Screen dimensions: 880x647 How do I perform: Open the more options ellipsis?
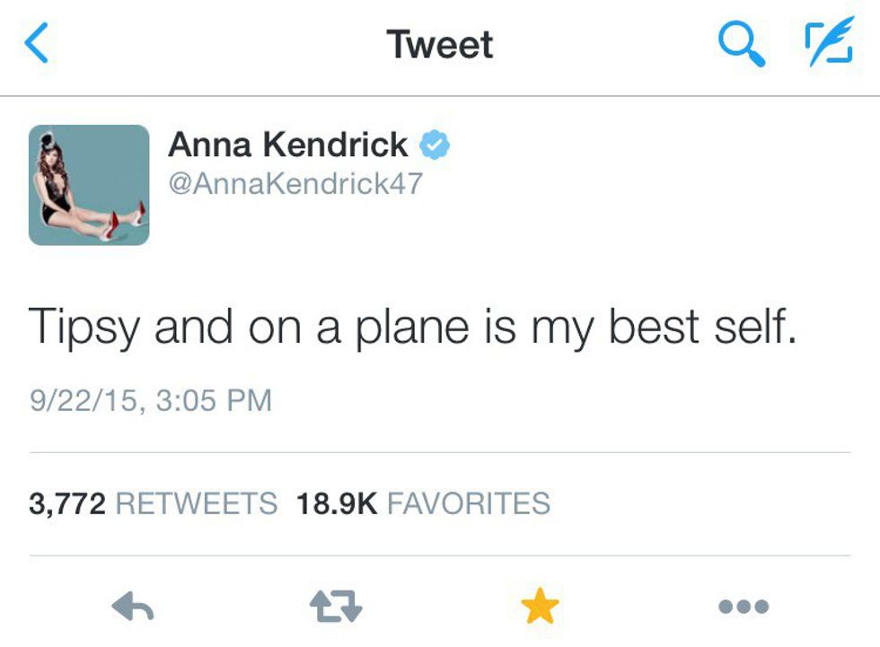pyautogui.click(x=744, y=607)
